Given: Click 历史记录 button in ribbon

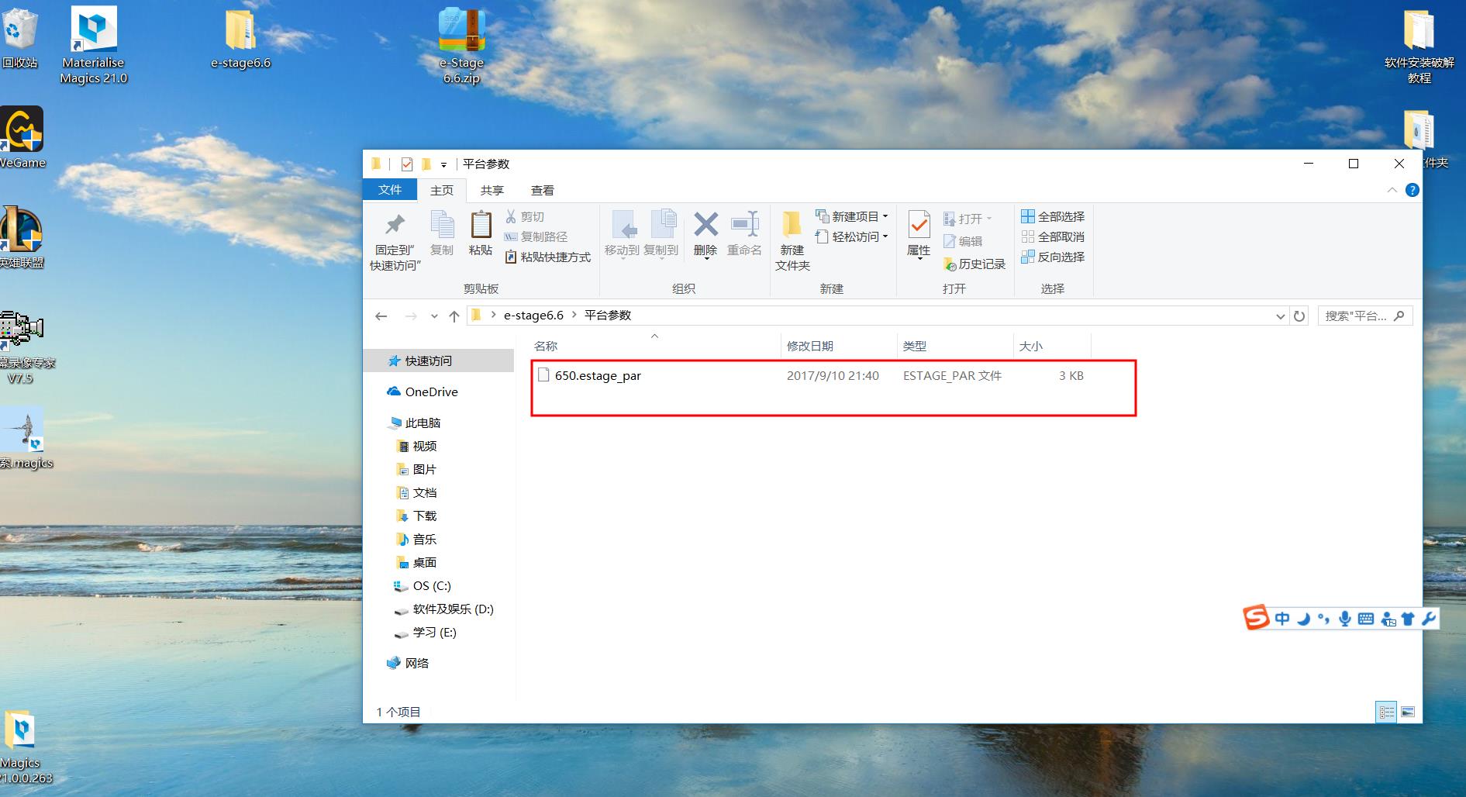Looking at the screenshot, I should click(x=974, y=264).
